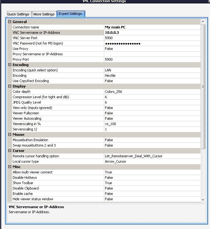This screenshot has width=210, height=229.
Task: Toggle the Disable Clipboard value
Action: pyautogui.click(x=152, y=188)
